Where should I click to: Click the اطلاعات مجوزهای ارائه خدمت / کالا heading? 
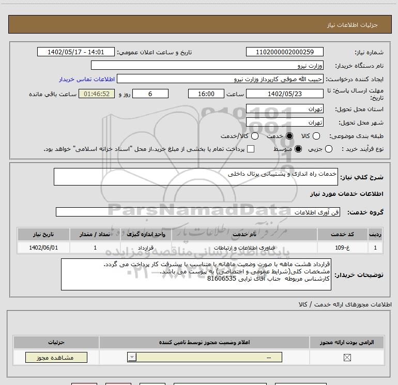[x=345, y=304]
